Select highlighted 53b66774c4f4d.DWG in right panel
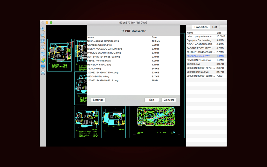Image resolution: width=267 pixels, height=167 pixels. 206,56
